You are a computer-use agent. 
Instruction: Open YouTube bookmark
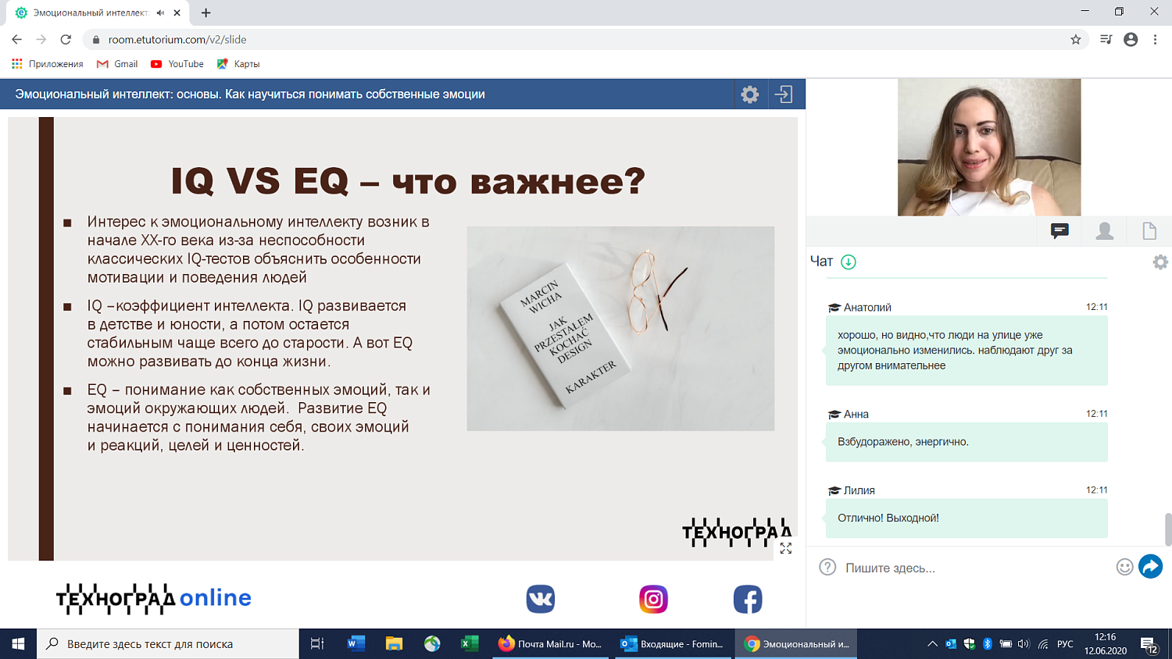[177, 64]
